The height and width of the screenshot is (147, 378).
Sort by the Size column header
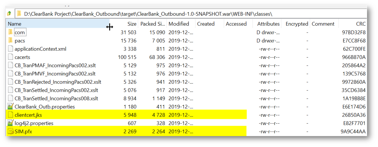pyautogui.click(x=132, y=24)
